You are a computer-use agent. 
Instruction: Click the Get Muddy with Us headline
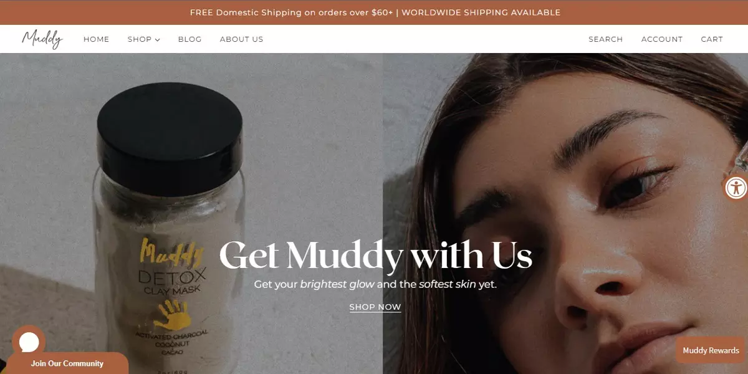coord(375,256)
